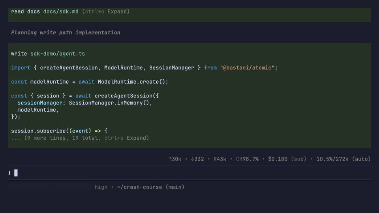Viewport: 379px width, 213px height.
Task: Click the standalone 'modelRuntime,' argument line
Action: point(38,110)
